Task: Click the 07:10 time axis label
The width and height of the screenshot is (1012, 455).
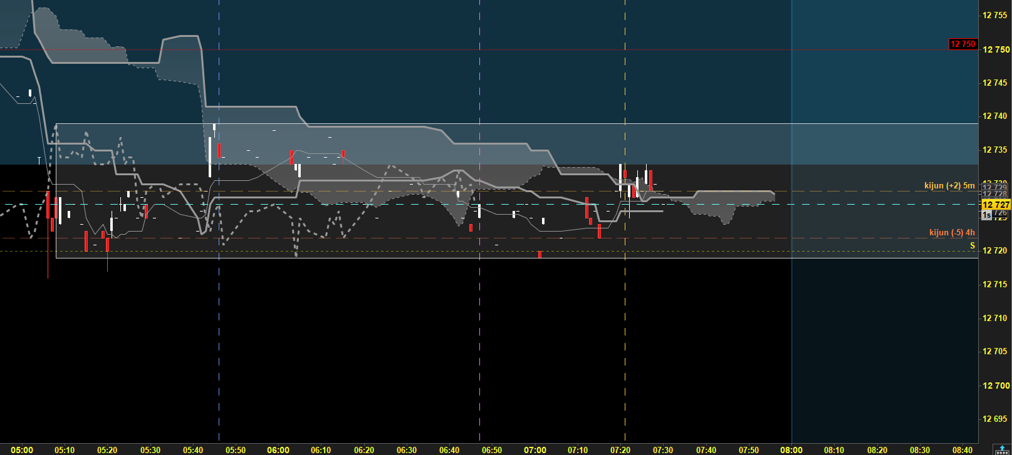Action: coord(578,450)
